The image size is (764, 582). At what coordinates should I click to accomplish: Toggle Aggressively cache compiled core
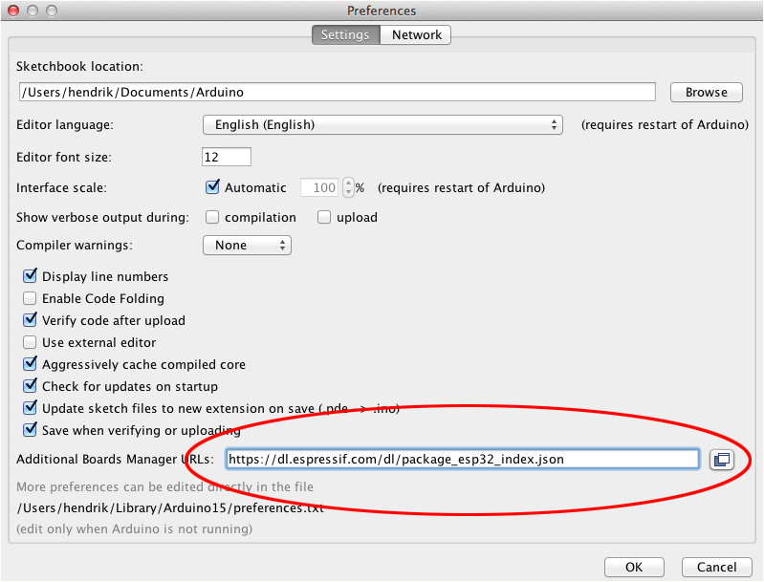(x=30, y=364)
